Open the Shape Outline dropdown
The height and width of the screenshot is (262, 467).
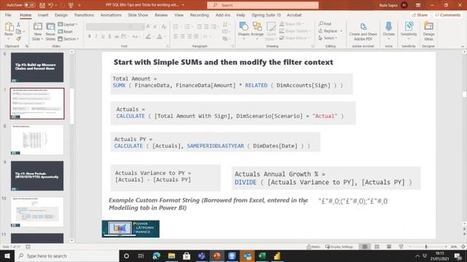pyautogui.click(x=295, y=31)
